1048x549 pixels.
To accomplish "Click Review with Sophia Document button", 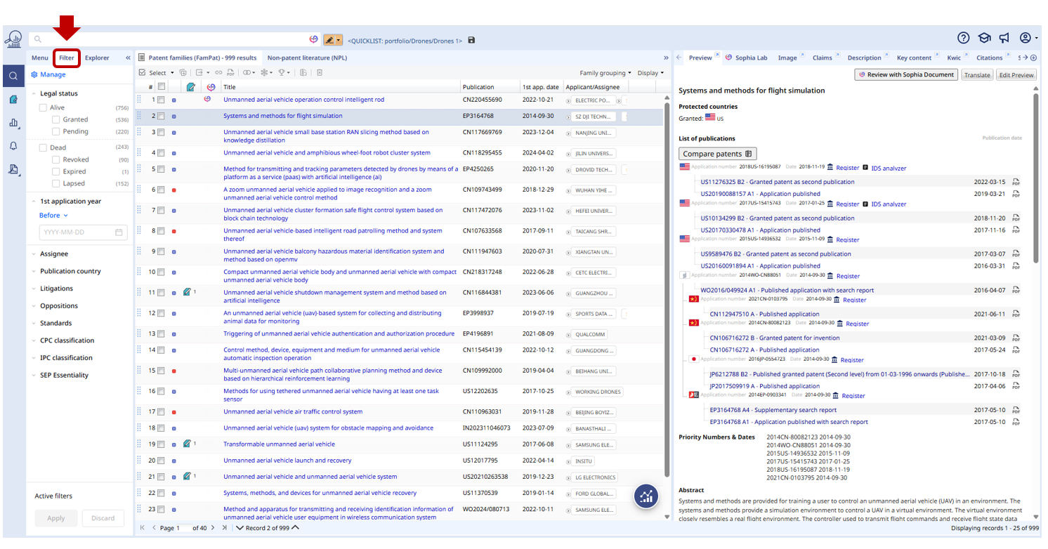I will coord(906,74).
